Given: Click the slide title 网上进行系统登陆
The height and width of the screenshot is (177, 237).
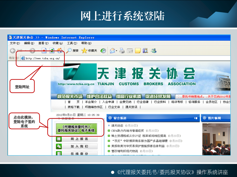Looking at the screenshot, I should click(122, 16).
